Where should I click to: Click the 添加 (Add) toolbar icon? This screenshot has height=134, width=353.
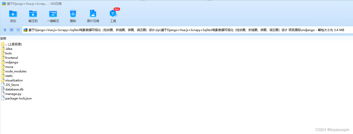pyautogui.click(x=13, y=14)
